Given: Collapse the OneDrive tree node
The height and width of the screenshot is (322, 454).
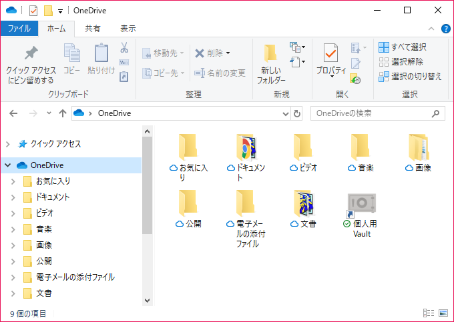Looking at the screenshot, I should click(x=8, y=165).
